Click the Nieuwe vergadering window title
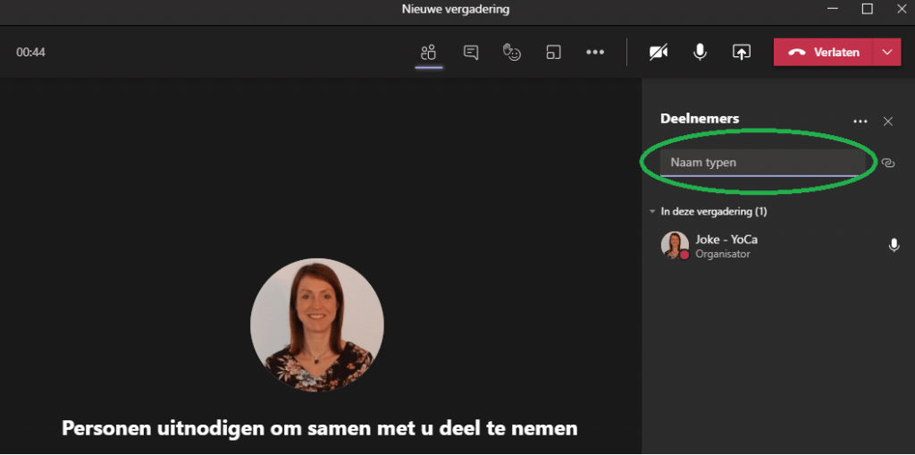The image size is (915, 455). [456, 9]
